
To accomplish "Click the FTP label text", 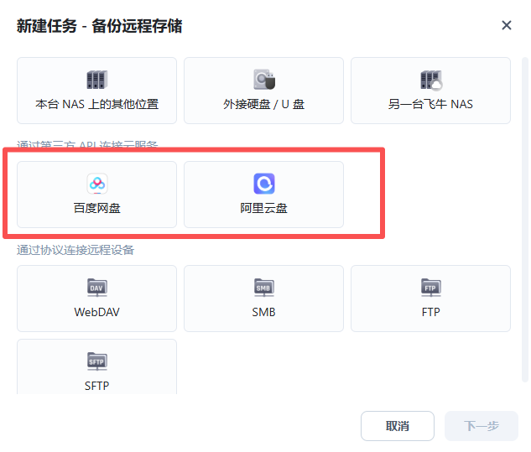I will (431, 312).
